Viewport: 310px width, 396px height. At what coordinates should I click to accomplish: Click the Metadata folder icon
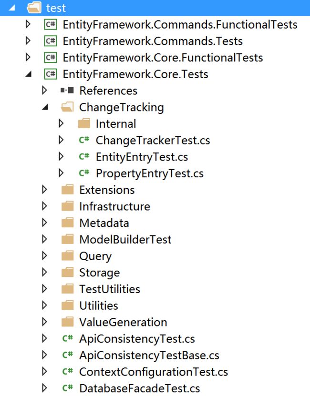pyautogui.click(x=68, y=223)
